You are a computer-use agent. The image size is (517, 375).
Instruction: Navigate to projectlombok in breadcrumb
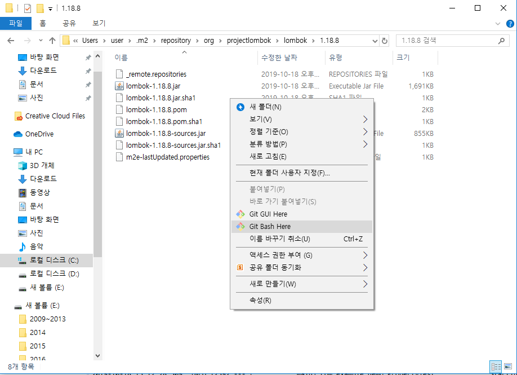(249, 41)
